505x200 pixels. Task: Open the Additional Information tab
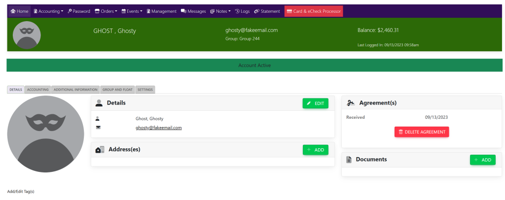click(x=75, y=90)
